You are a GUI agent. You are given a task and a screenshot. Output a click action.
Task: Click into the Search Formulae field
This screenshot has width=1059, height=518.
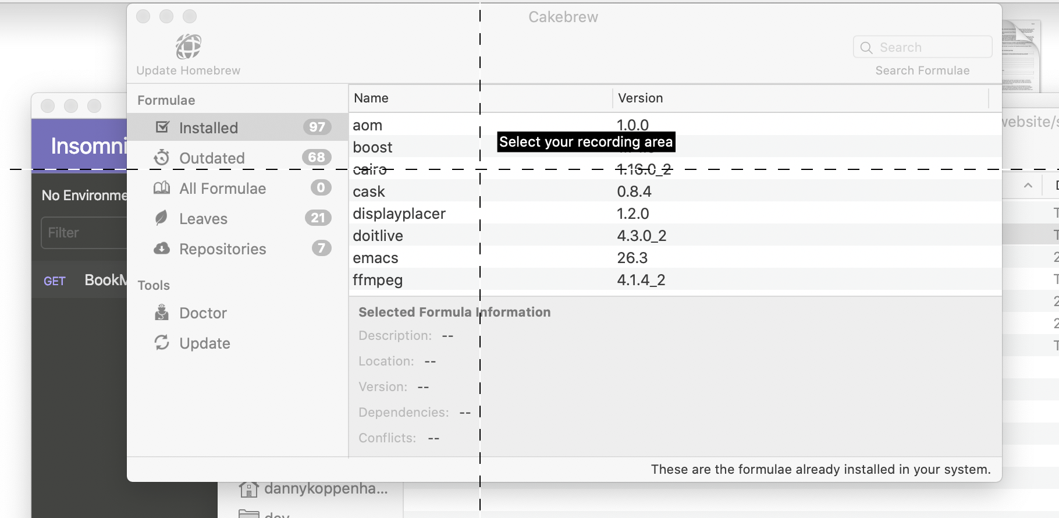(923, 47)
